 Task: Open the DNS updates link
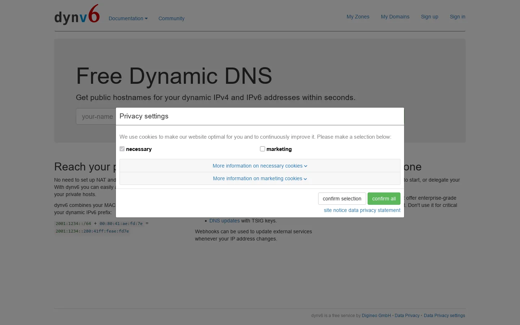point(225,221)
